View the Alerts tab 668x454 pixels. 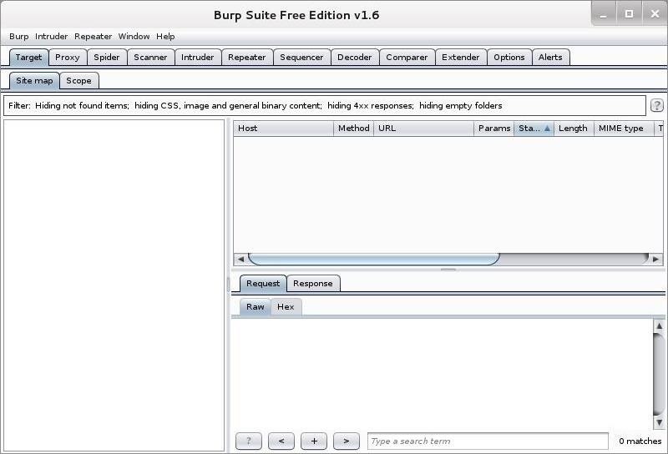(550, 57)
